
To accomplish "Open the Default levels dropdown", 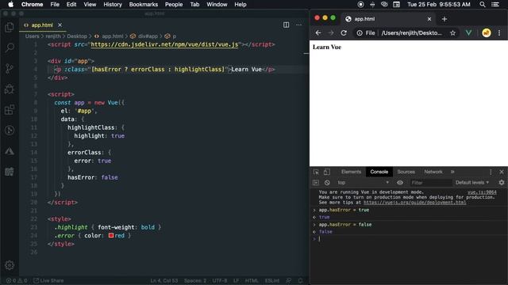I will pyautogui.click(x=472, y=183).
